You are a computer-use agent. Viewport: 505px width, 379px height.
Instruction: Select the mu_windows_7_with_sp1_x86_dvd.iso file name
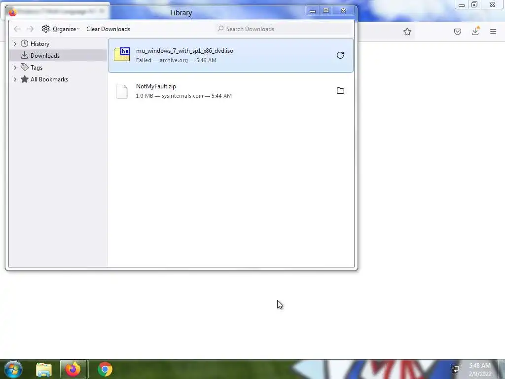click(184, 51)
